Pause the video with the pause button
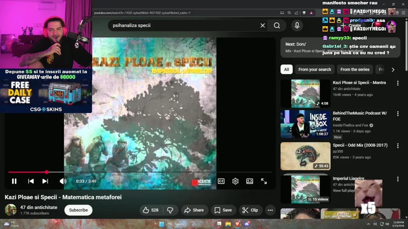Image resolution: width=408 pixels, height=229 pixels. [x=14, y=181]
